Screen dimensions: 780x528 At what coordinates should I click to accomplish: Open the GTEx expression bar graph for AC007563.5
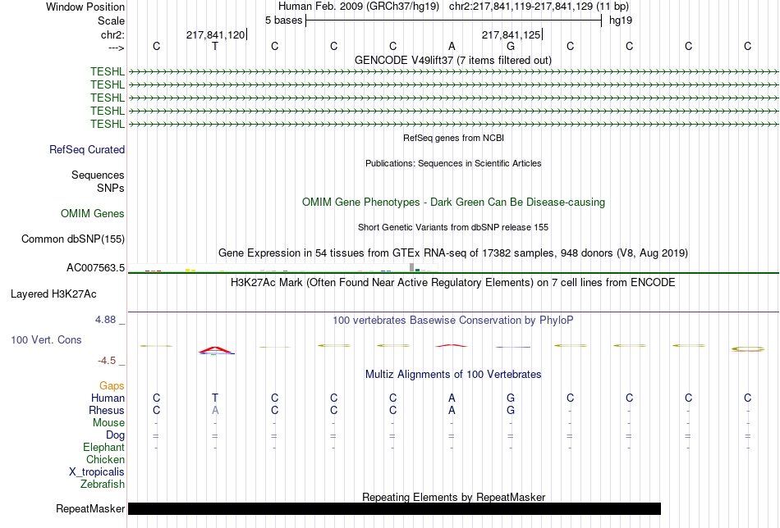click(x=283, y=268)
